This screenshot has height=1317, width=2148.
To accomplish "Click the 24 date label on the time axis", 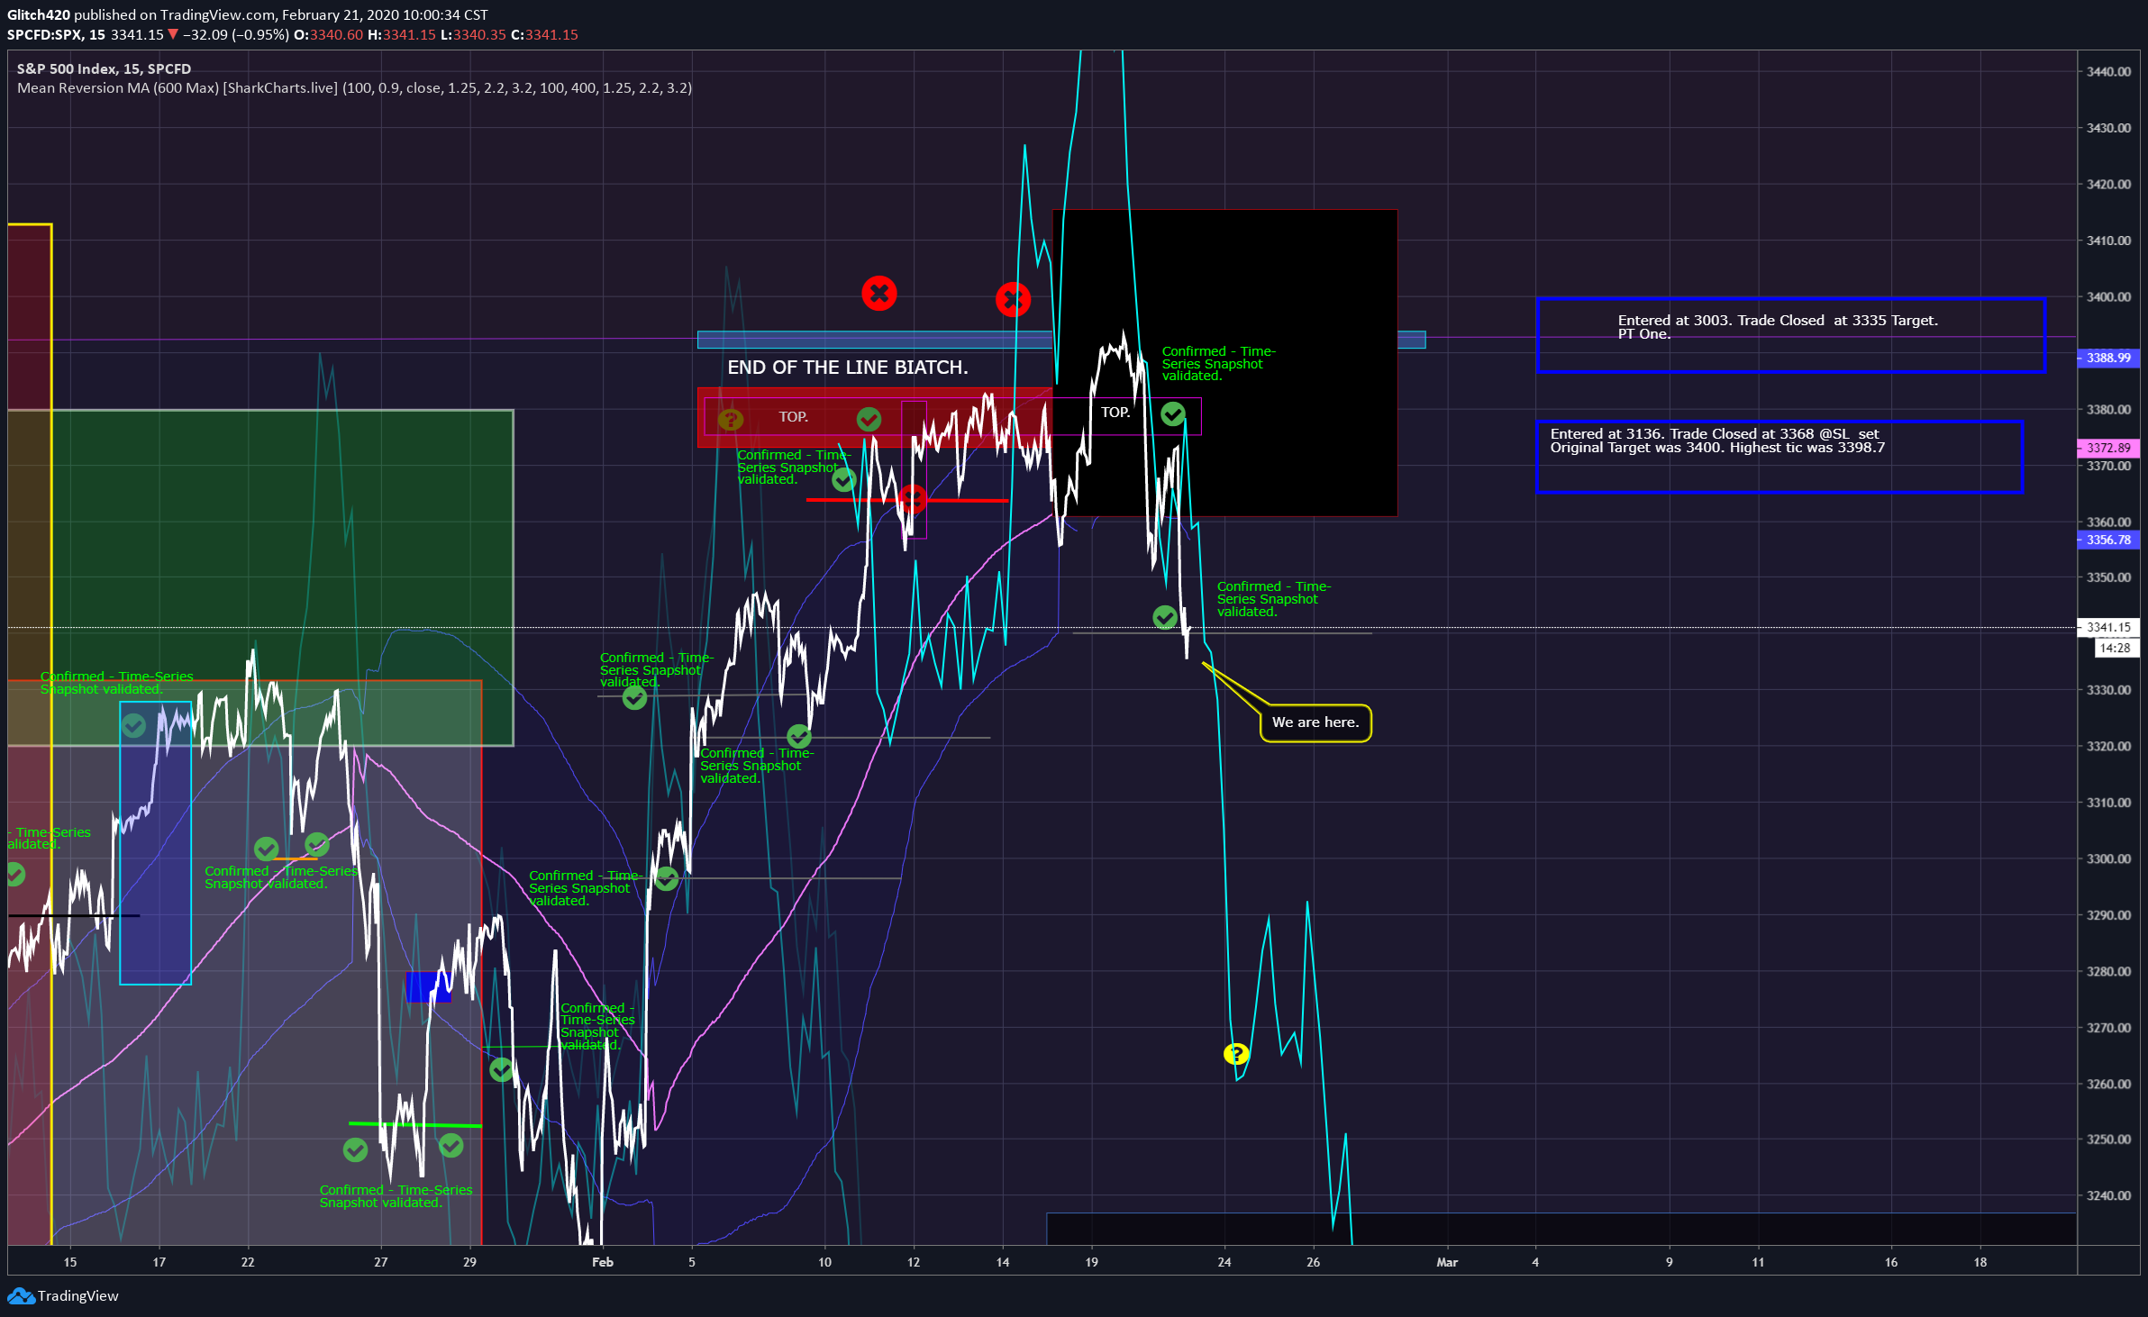I will pyautogui.click(x=1224, y=1262).
